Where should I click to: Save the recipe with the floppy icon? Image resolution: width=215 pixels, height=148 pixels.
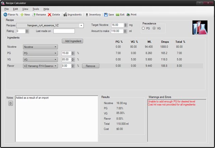click(106, 15)
